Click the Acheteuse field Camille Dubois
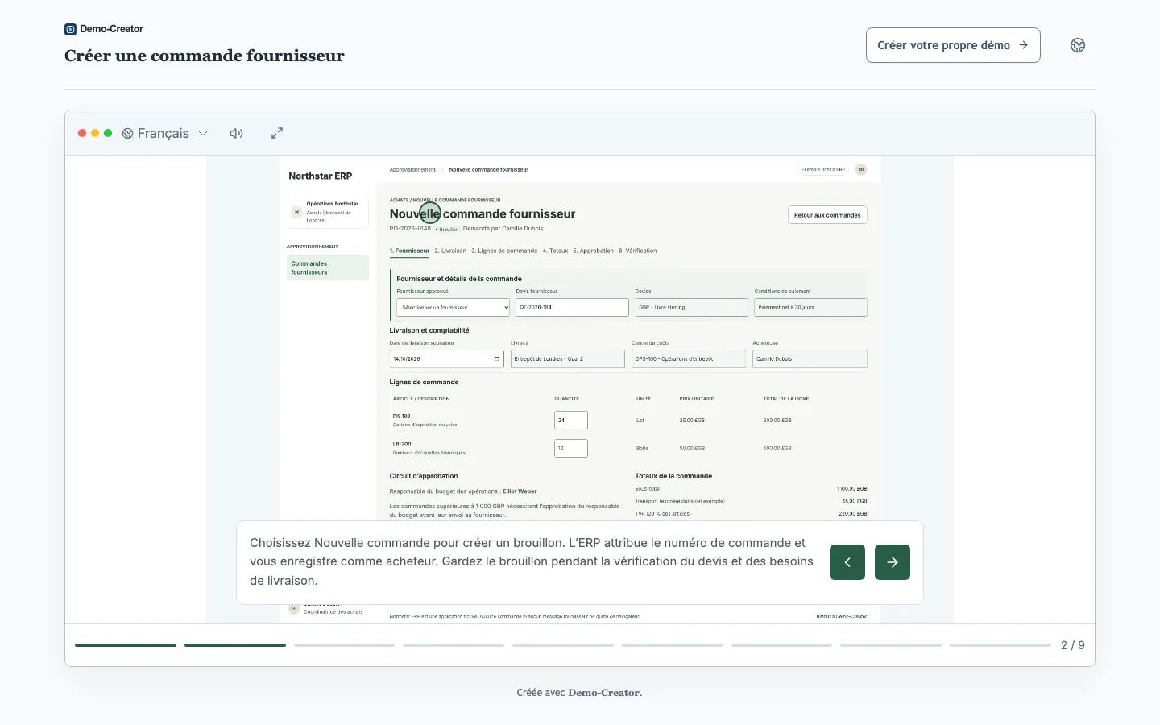 coord(810,358)
